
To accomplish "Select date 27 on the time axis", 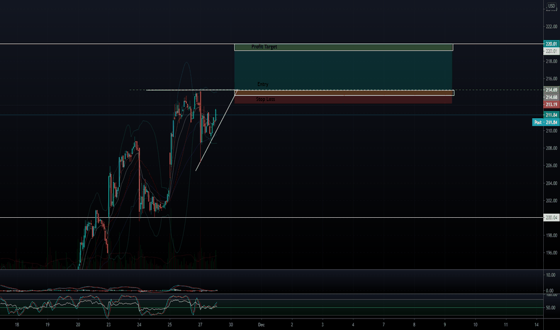I will [200, 325].
